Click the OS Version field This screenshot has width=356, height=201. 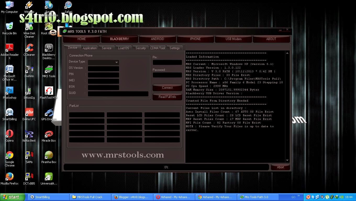103,69
